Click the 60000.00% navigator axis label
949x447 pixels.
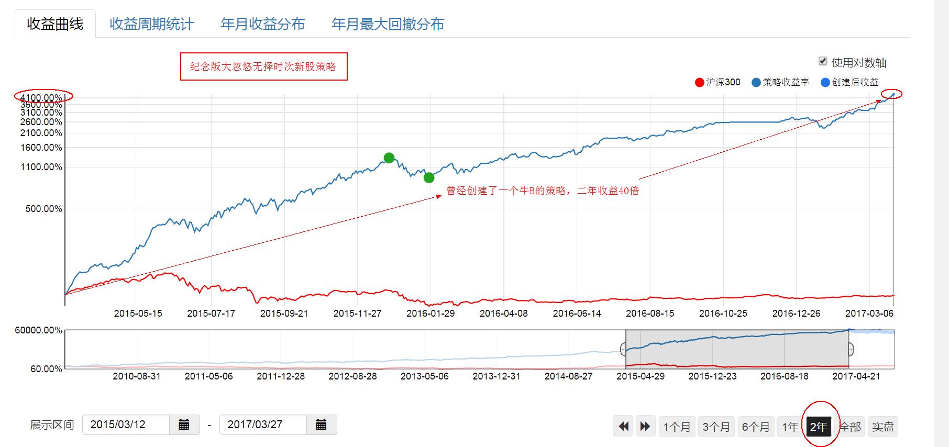pos(39,330)
